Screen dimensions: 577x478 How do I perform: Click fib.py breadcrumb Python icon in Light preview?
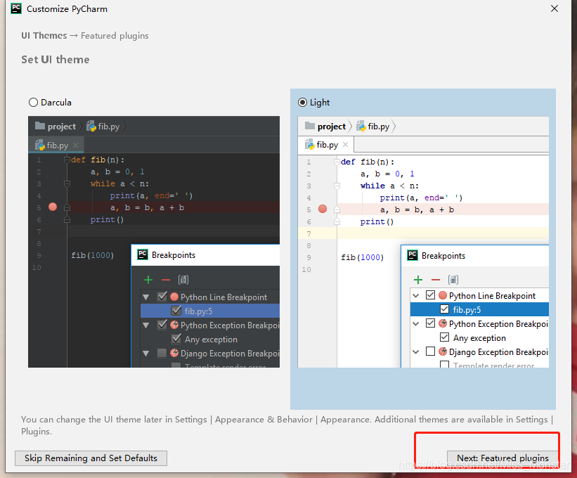361,127
